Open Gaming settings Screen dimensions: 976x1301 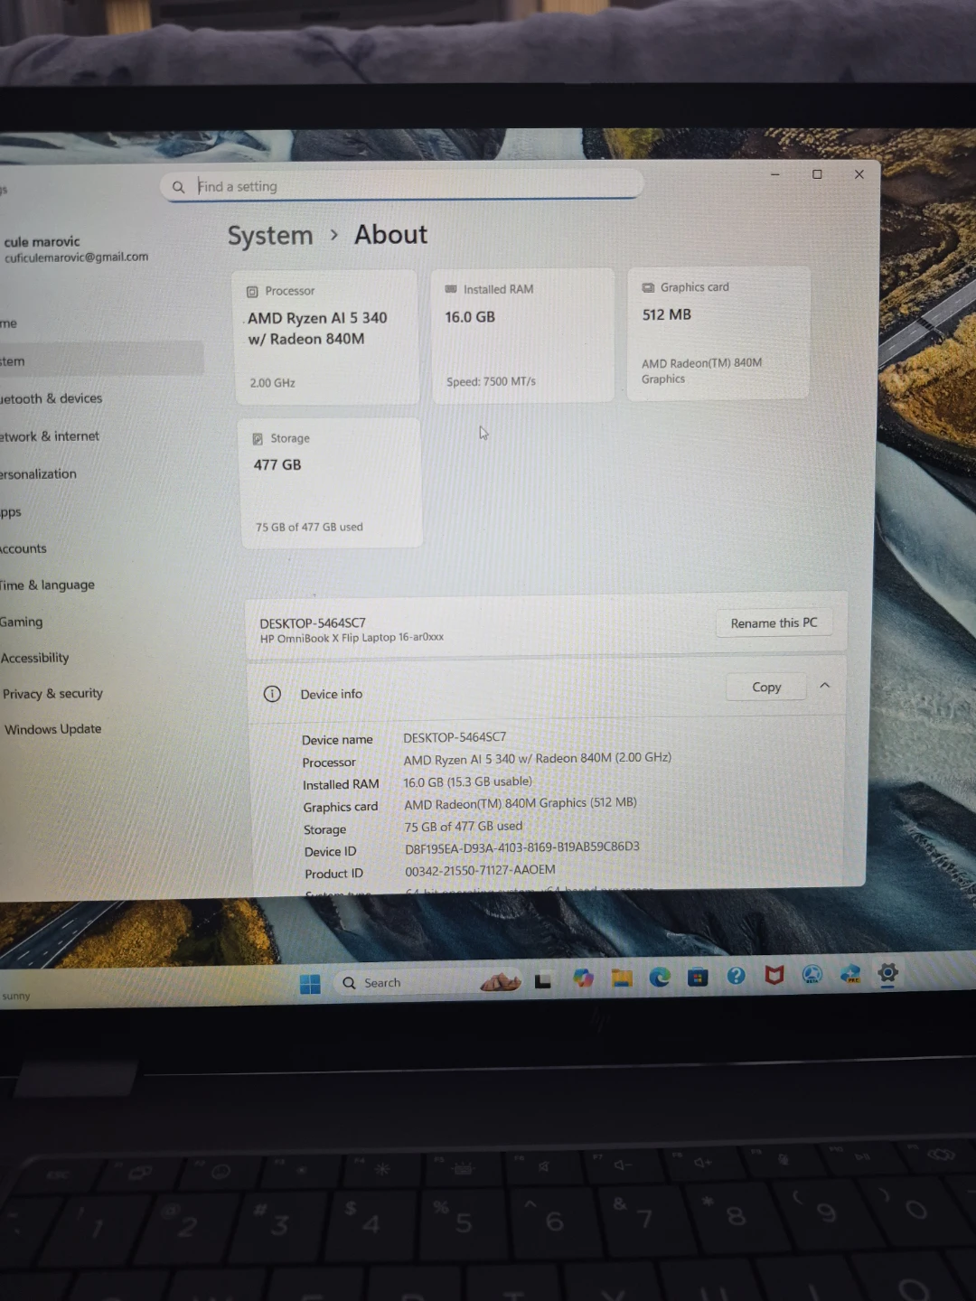coord(22,622)
